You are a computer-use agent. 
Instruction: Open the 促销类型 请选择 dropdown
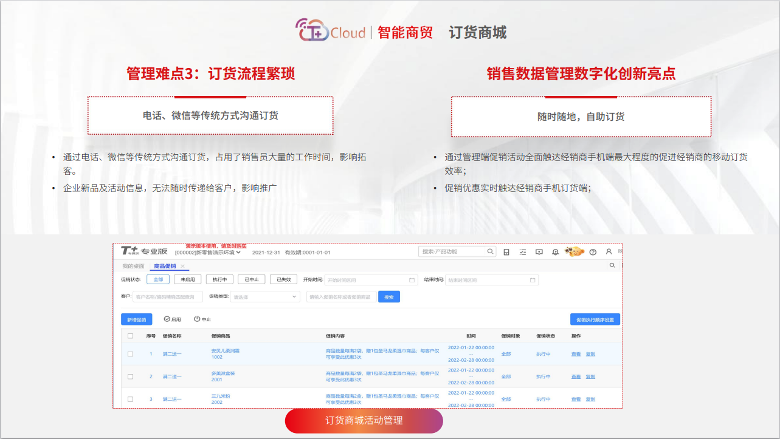pos(266,297)
